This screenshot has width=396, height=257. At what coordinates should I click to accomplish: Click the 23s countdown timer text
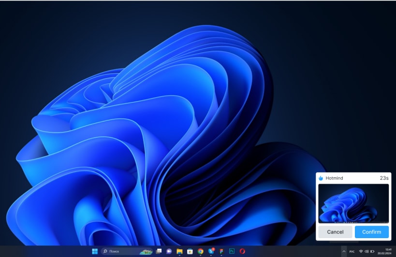point(384,178)
